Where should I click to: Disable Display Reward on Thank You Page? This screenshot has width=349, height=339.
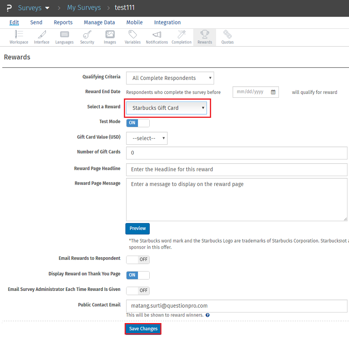[138, 275]
